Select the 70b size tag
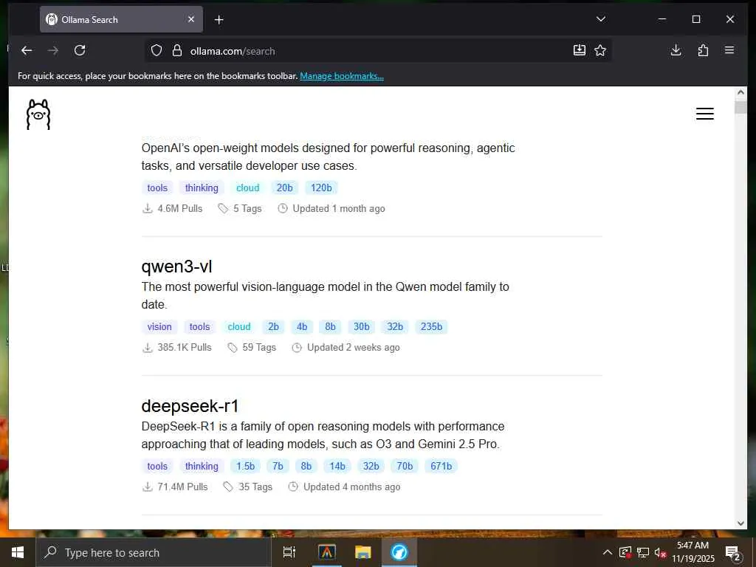 coord(405,467)
